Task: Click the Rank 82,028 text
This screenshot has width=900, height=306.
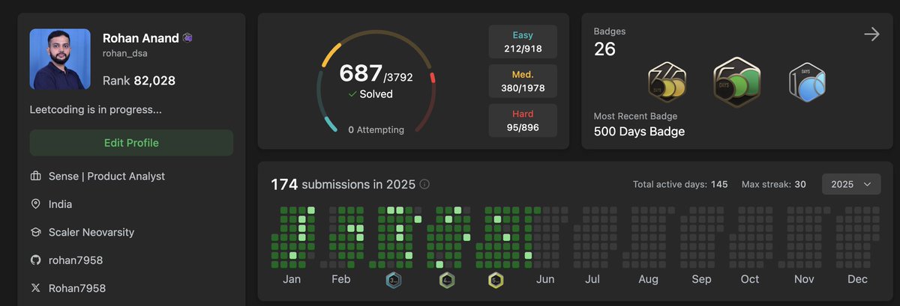Action: tap(139, 81)
